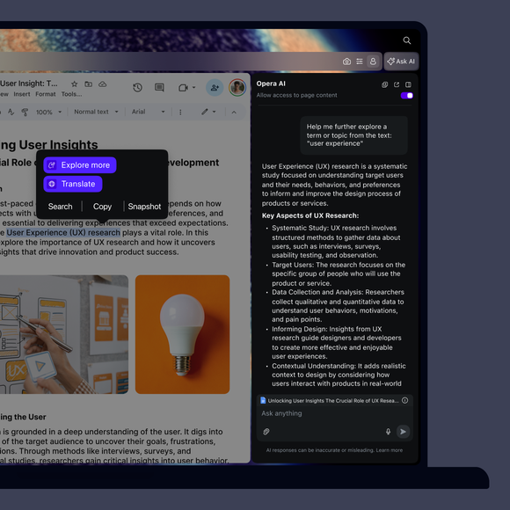Screen dimensions: 510x510
Task: Click the browser search magnifier icon
Action: click(407, 40)
